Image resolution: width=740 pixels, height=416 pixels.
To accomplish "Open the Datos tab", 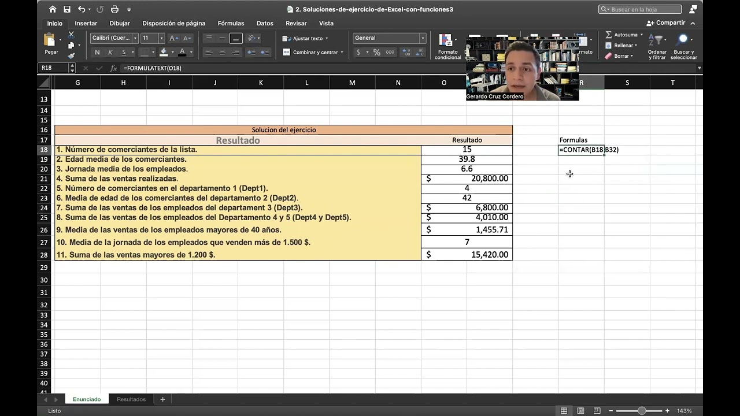I will [265, 23].
